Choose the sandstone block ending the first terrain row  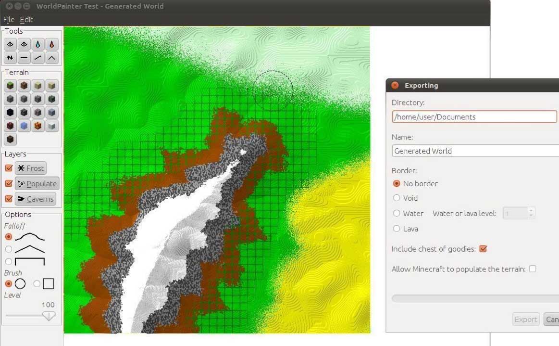click(x=52, y=85)
